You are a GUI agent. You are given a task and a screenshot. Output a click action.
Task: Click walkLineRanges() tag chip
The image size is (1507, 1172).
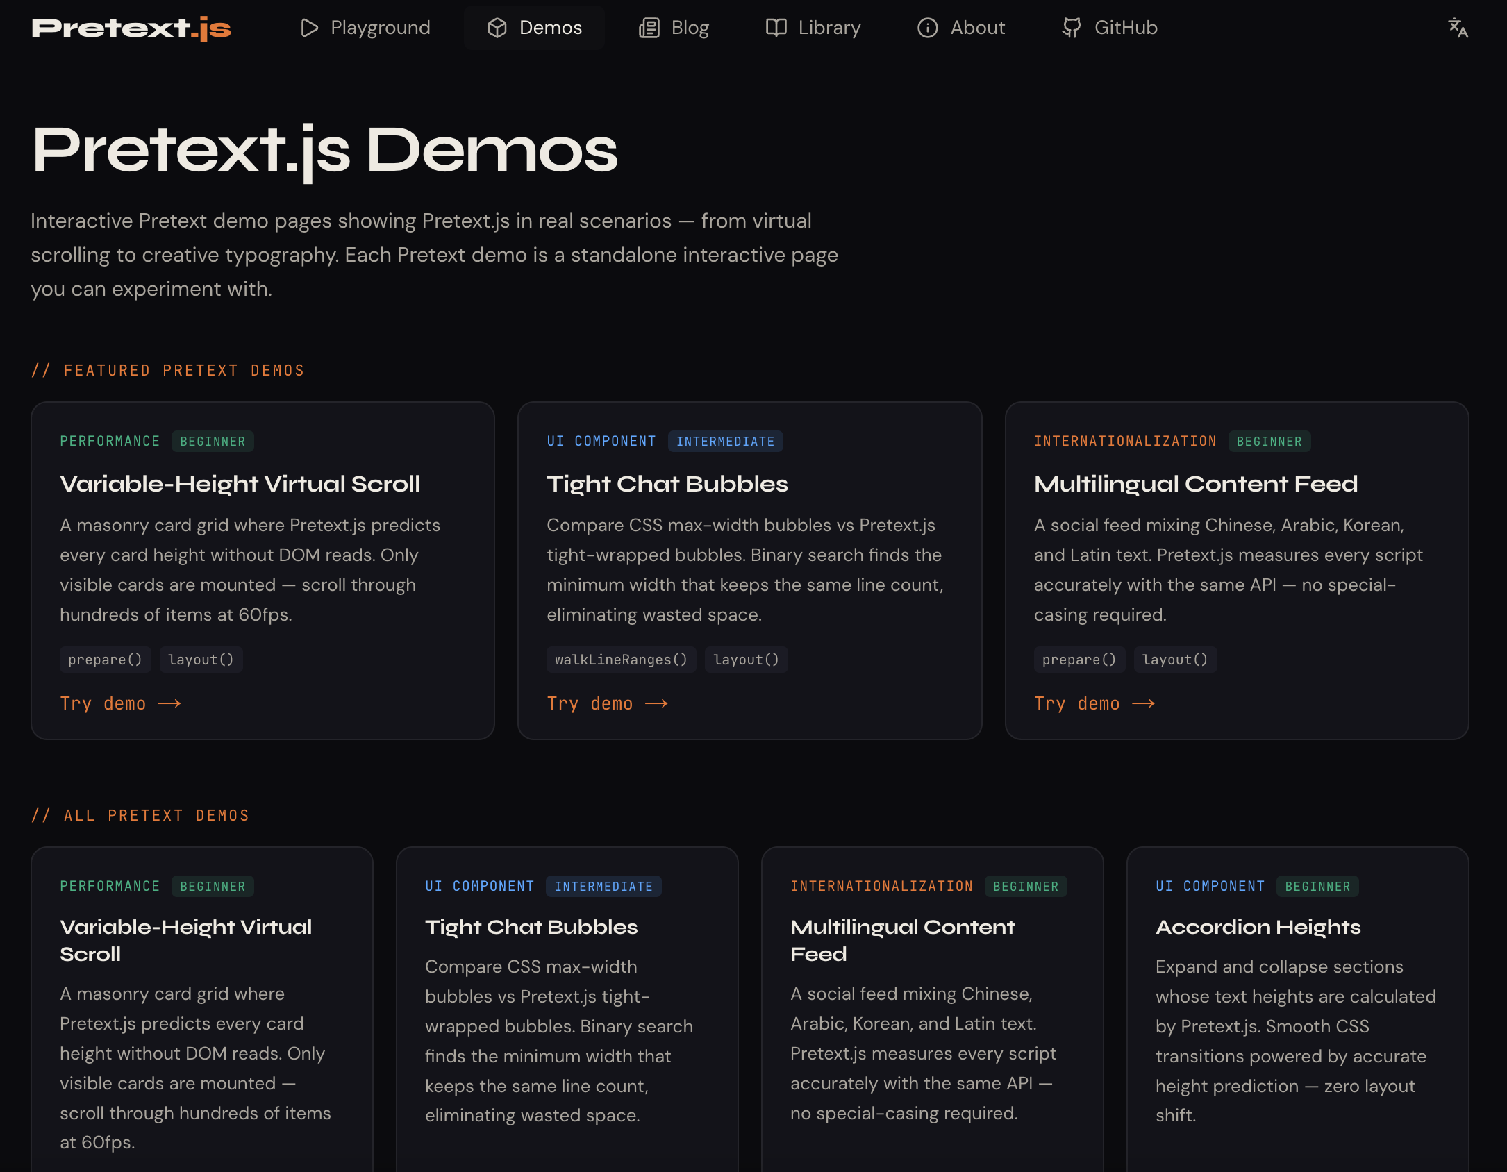click(x=621, y=660)
